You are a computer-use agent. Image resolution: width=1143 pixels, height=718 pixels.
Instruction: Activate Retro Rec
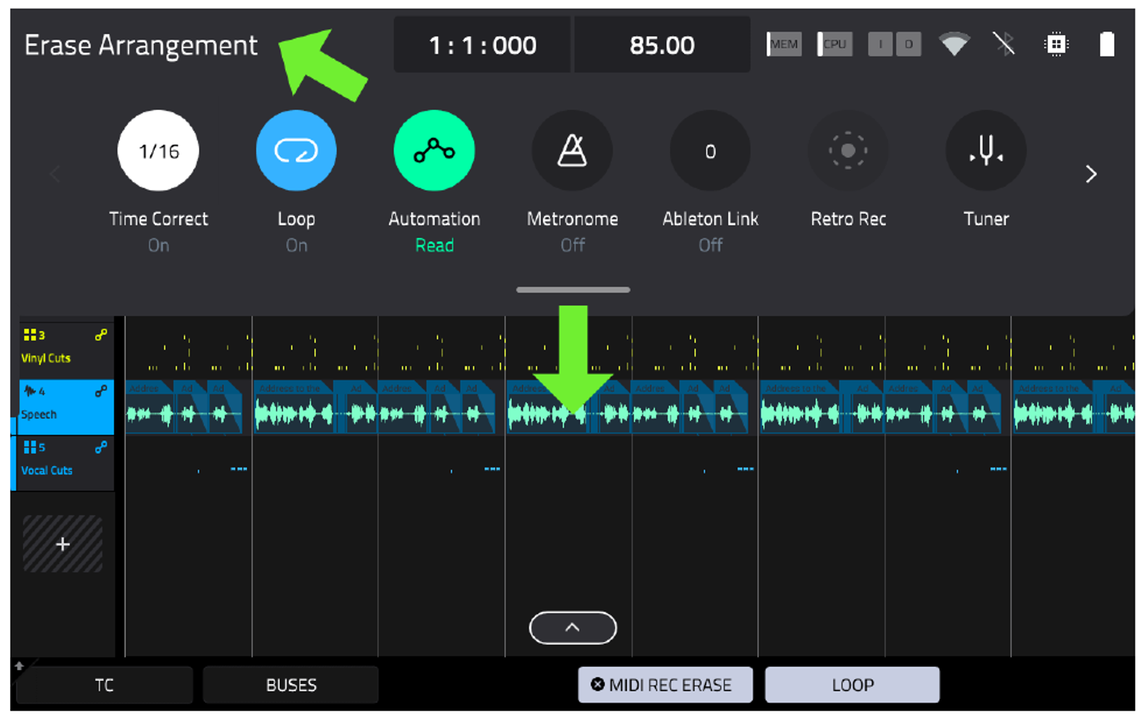pyautogui.click(x=848, y=150)
